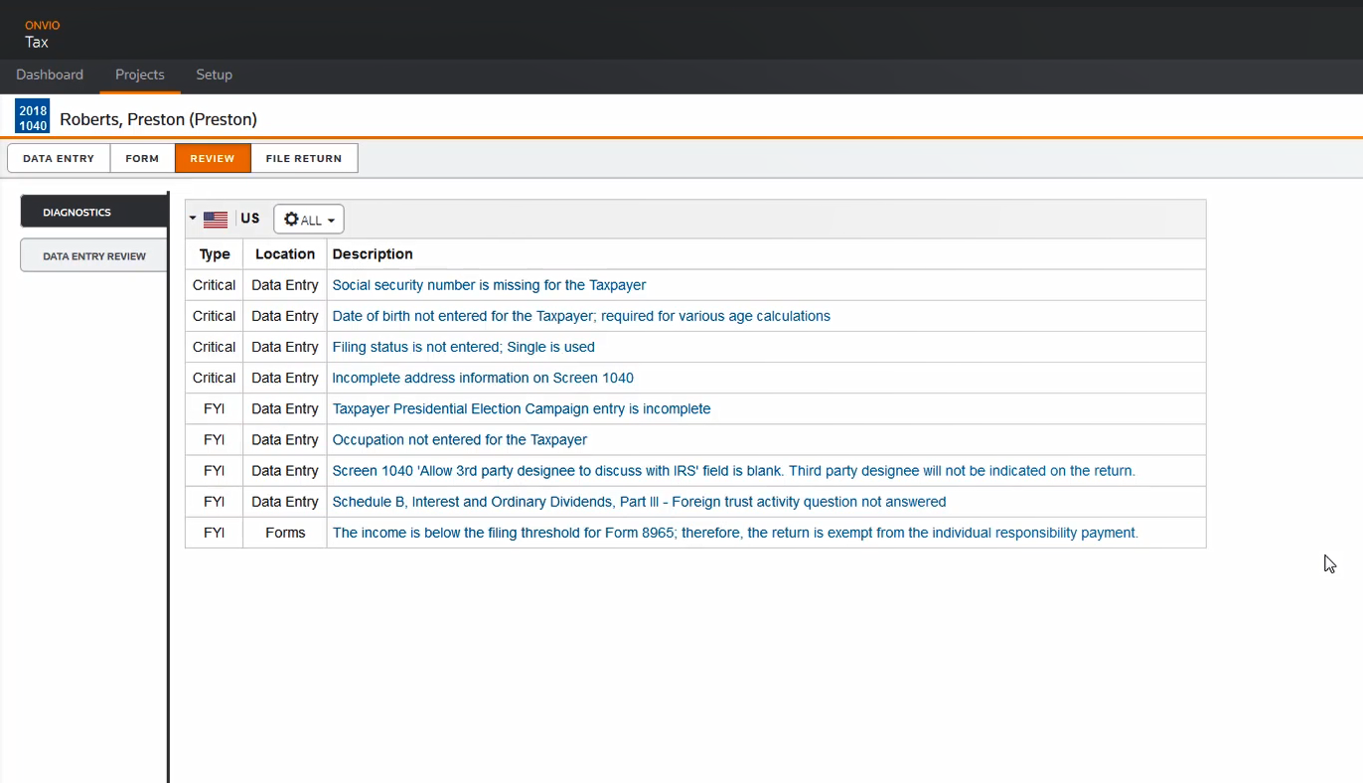Viewport: 1363px width, 783px height.
Task: Open the File Return tab
Action: click(x=304, y=158)
